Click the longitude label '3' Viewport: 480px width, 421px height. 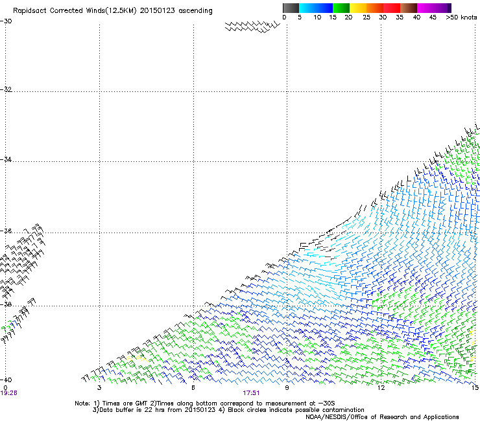pos(99,387)
